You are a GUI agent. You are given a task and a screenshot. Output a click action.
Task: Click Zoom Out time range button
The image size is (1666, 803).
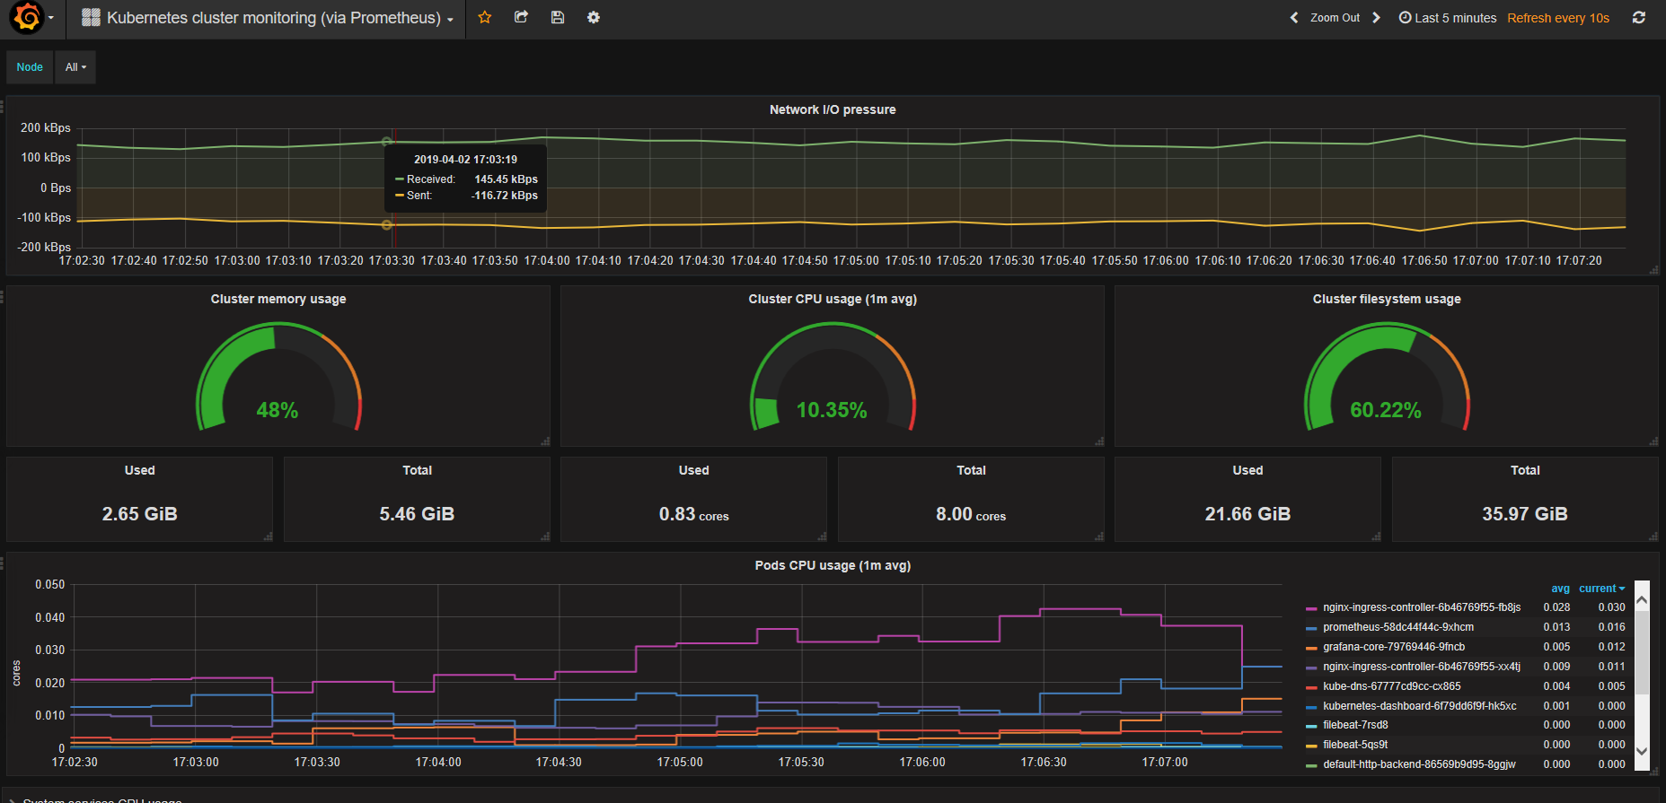pyautogui.click(x=1335, y=18)
